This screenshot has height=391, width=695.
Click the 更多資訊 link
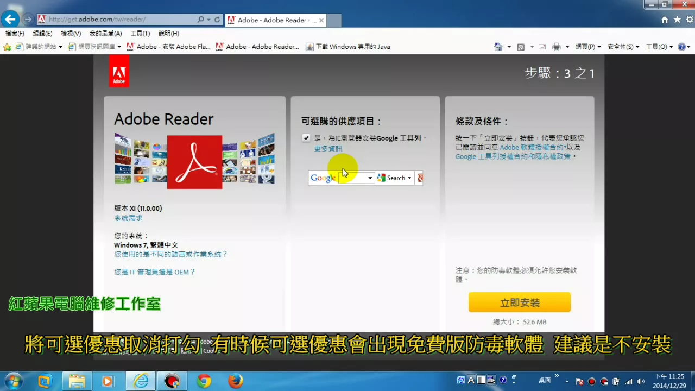pyautogui.click(x=328, y=149)
